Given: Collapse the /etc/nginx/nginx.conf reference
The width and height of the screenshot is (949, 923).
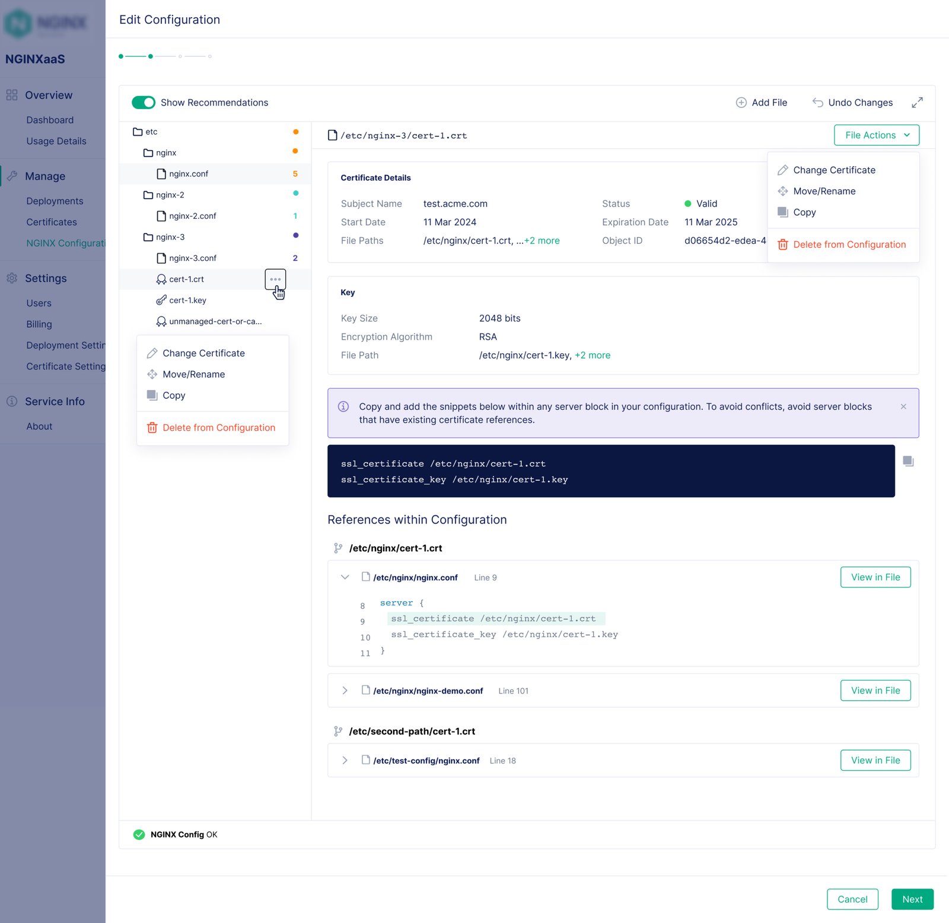Looking at the screenshot, I should 345,577.
